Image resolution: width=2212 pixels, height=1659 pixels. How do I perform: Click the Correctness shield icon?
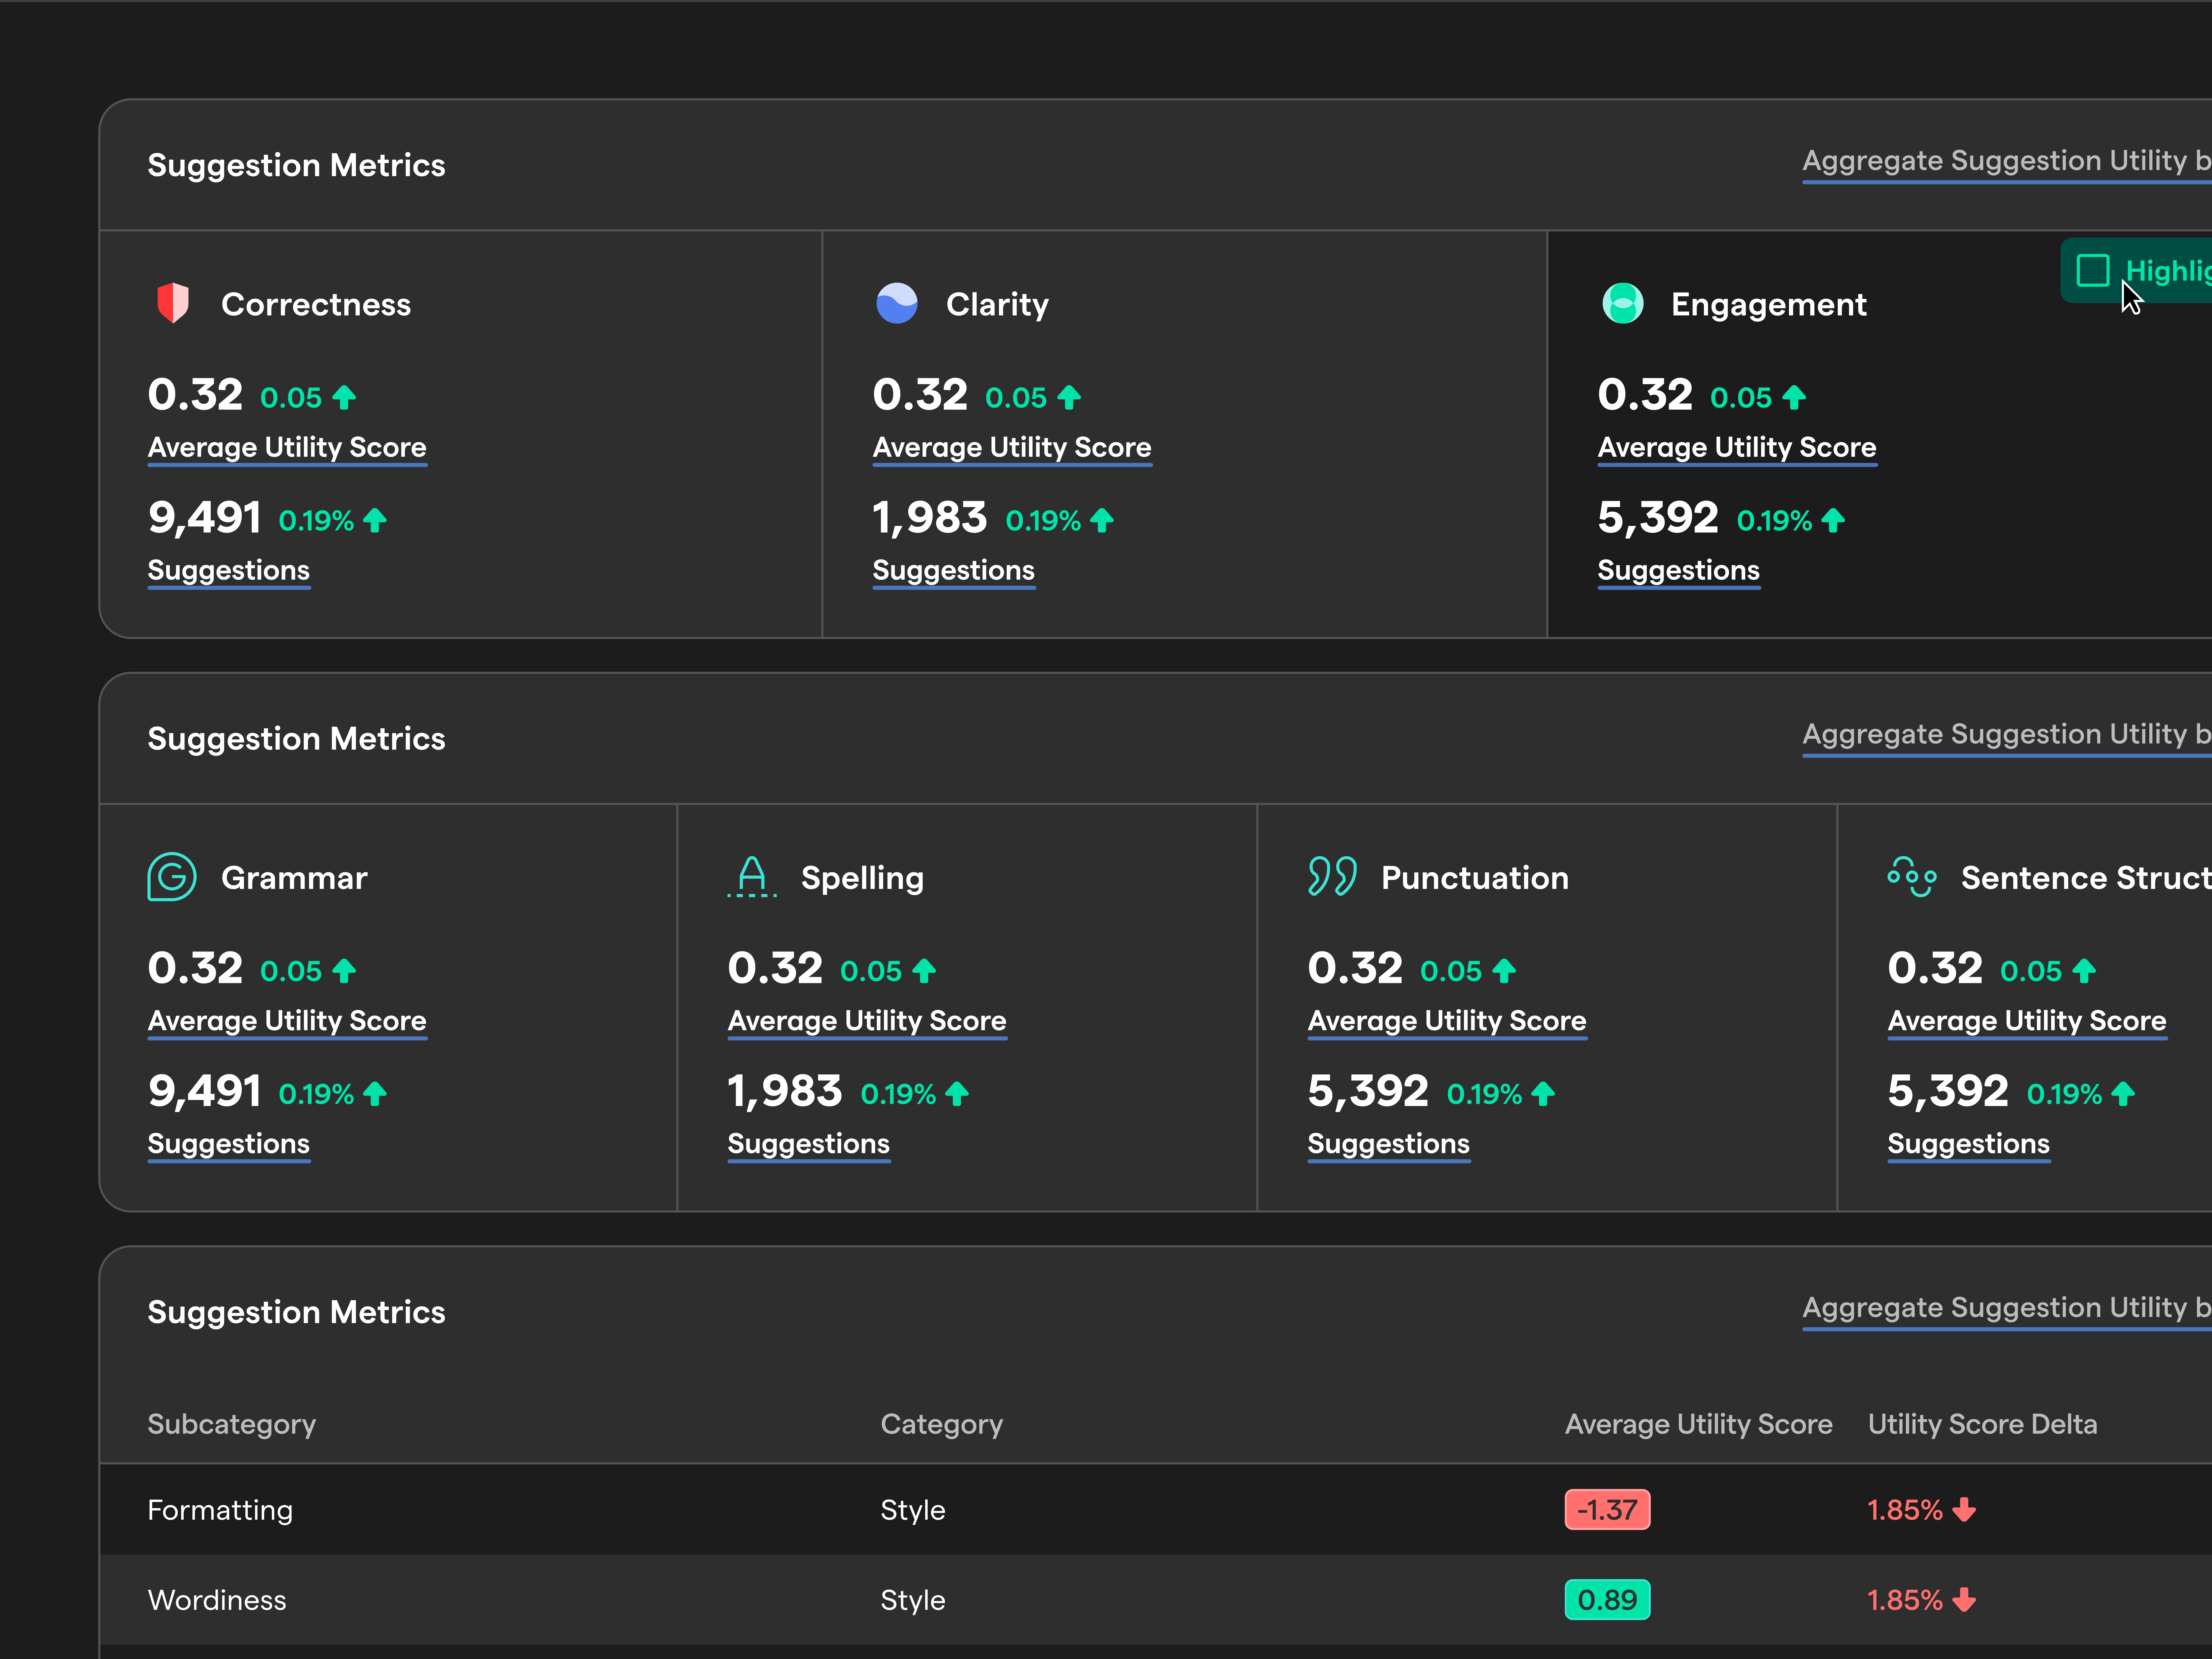tap(173, 303)
